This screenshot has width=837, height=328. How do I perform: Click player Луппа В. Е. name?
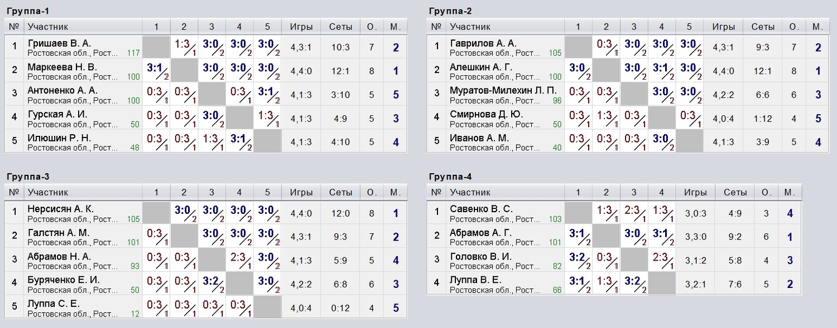click(476, 280)
